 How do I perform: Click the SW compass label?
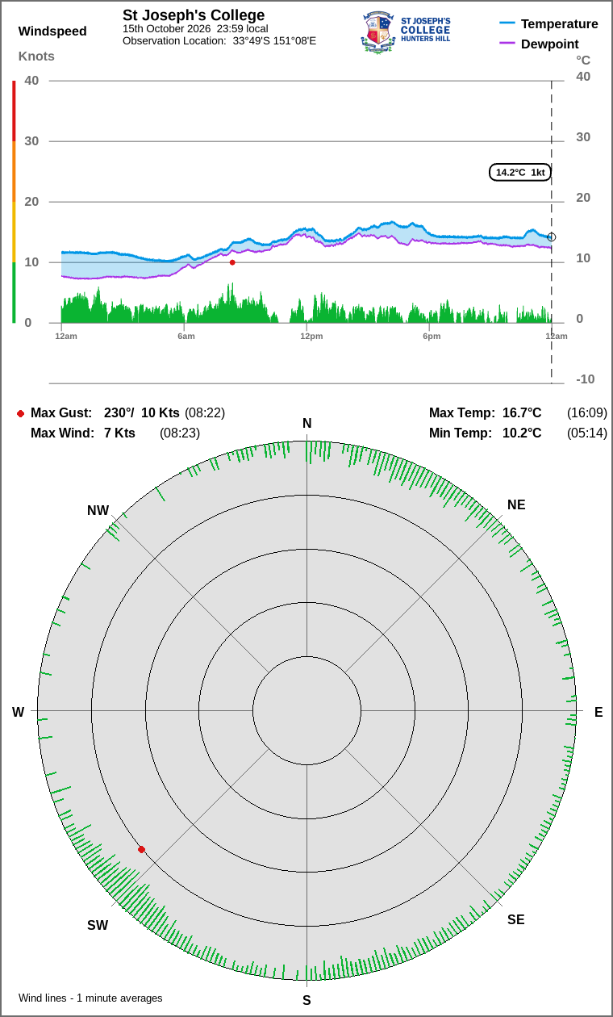point(98,926)
